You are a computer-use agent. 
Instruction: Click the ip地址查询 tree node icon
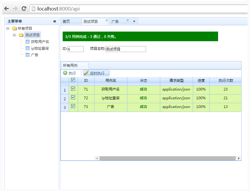pos(28,48)
